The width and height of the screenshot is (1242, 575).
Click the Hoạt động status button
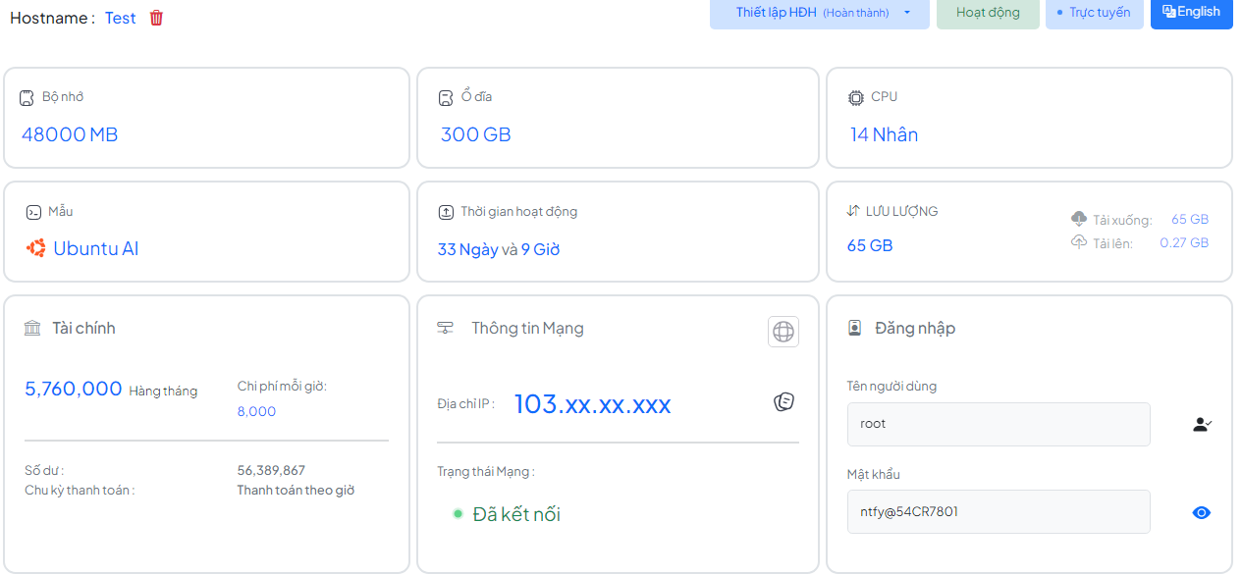[988, 14]
